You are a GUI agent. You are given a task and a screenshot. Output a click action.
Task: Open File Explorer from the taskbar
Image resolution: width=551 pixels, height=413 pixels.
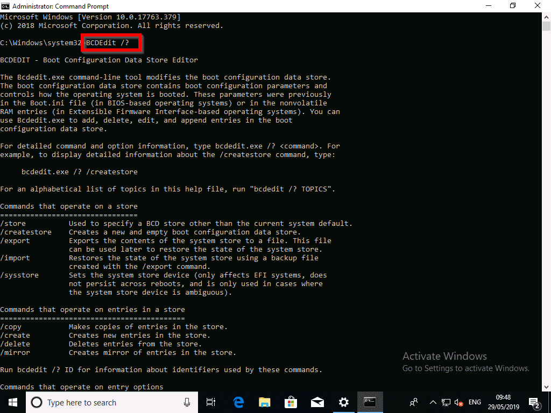(265, 402)
